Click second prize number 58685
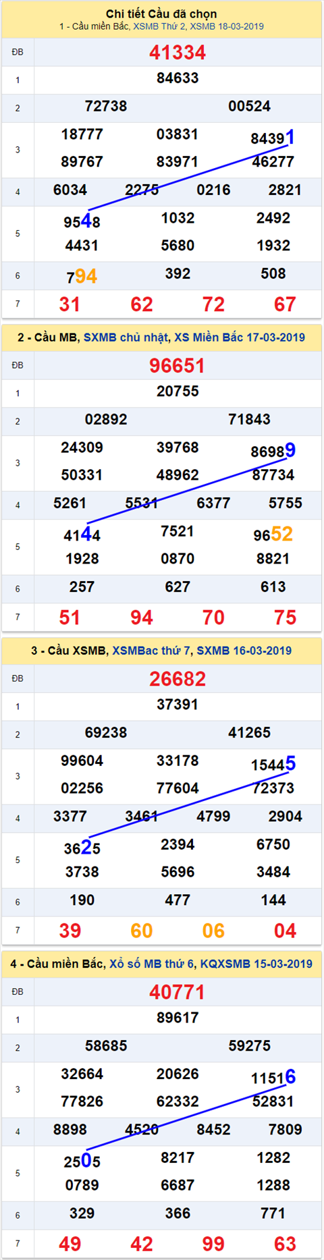This screenshot has width=324, height=1260. click(106, 1046)
